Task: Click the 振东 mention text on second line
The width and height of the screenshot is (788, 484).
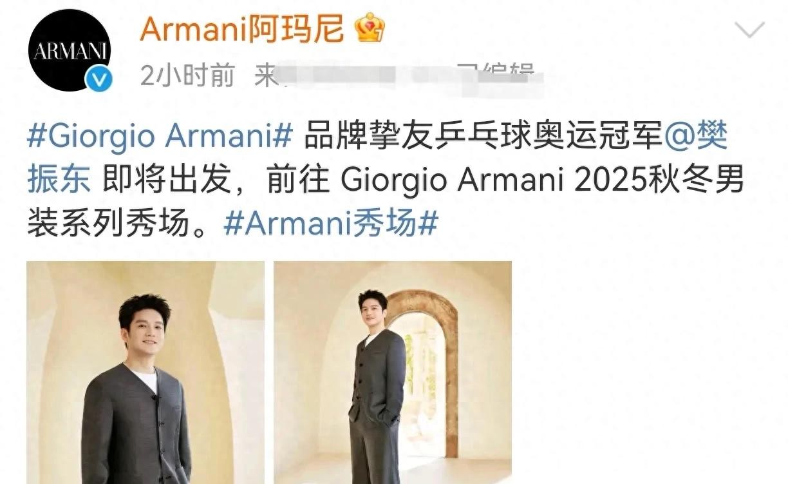Action: click(59, 180)
